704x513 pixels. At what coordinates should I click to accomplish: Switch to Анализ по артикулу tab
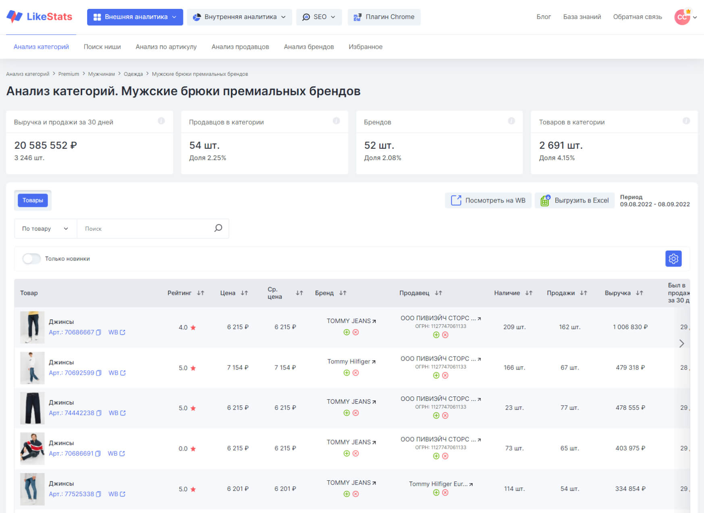click(x=166, y=47)
